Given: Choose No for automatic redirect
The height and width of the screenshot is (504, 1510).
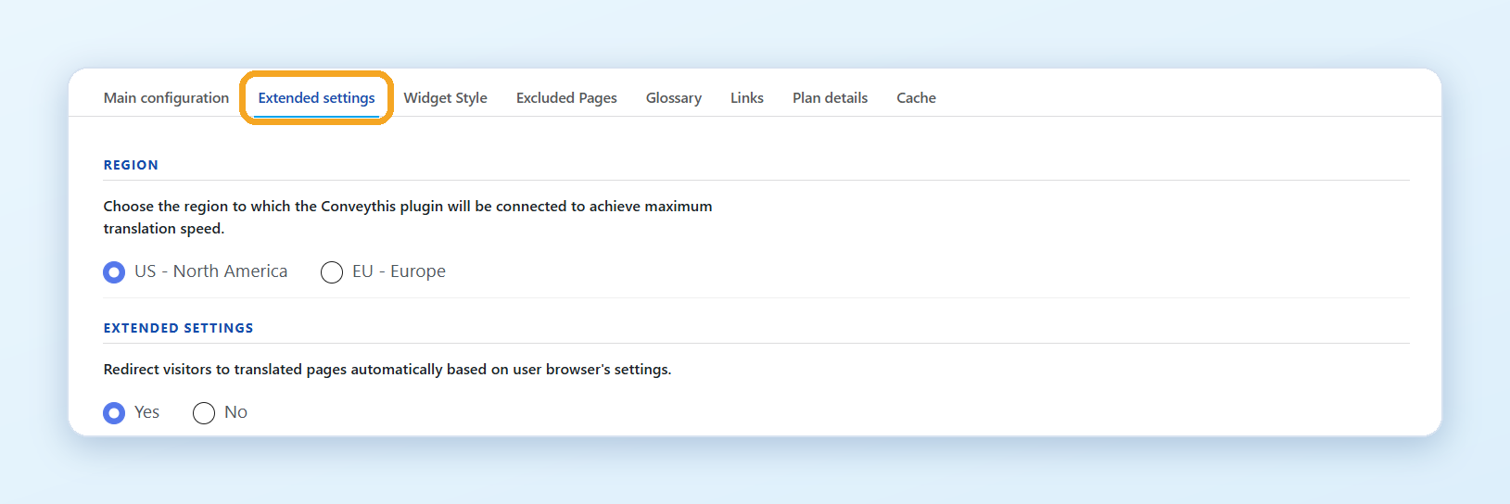Looking at the screenshot, I should click(x=204, y=412).
